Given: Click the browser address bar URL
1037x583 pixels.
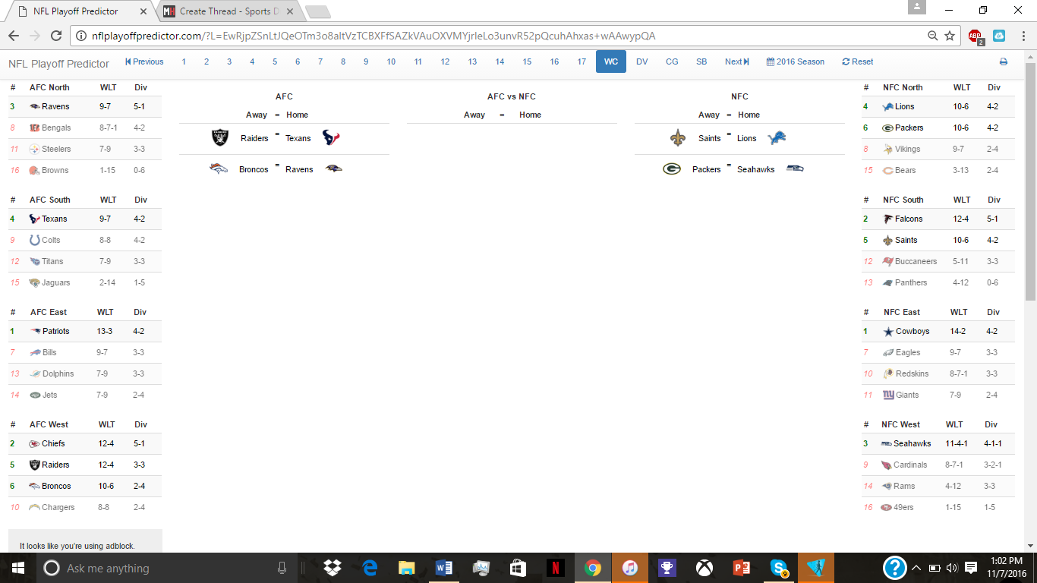Looking at the screenshot, I should pos(374,36).
